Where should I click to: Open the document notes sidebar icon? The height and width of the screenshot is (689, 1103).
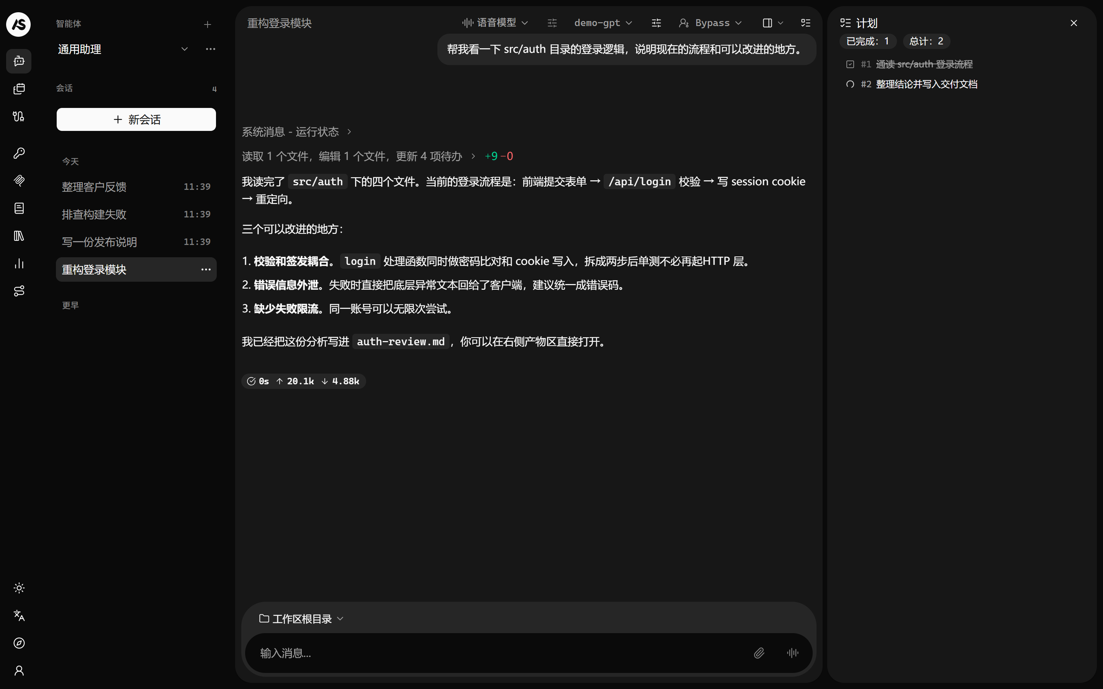(19, 208)
